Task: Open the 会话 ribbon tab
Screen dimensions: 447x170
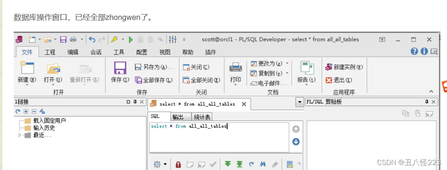Action: click(x=96, y=52)
